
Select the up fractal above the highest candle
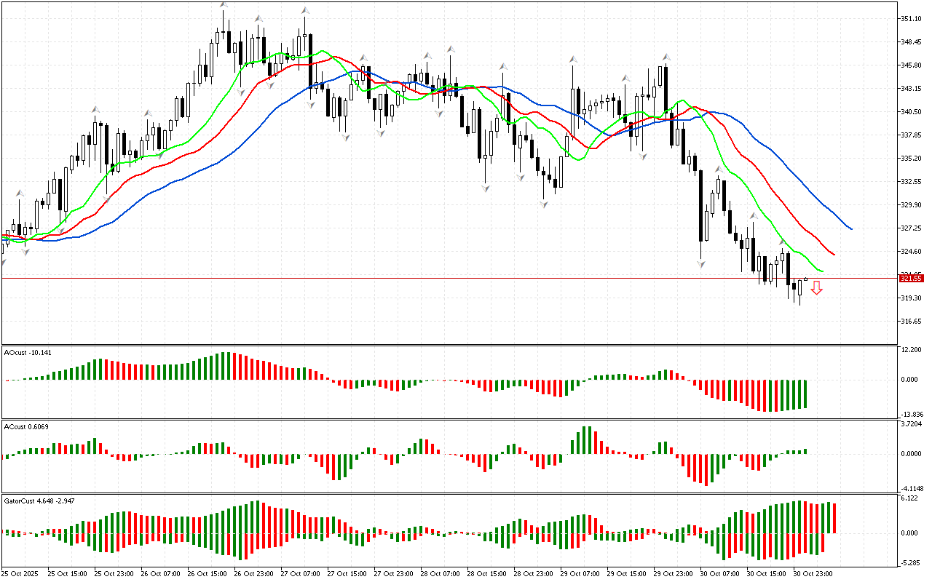(x=224, y=6)
